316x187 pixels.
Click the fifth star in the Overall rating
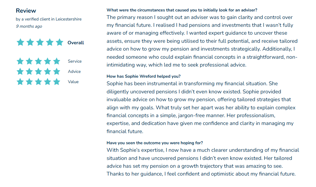click(60, 42)
